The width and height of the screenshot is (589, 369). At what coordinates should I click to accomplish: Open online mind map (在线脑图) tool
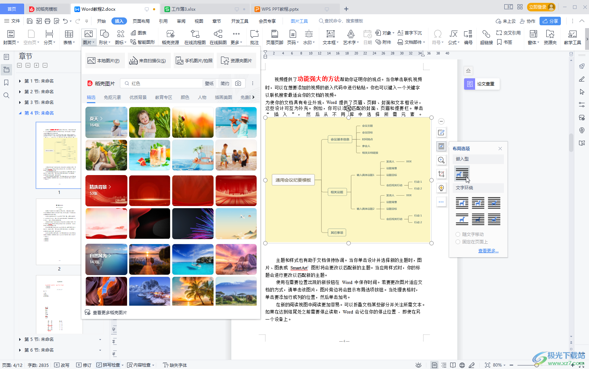tap(218, 37)
